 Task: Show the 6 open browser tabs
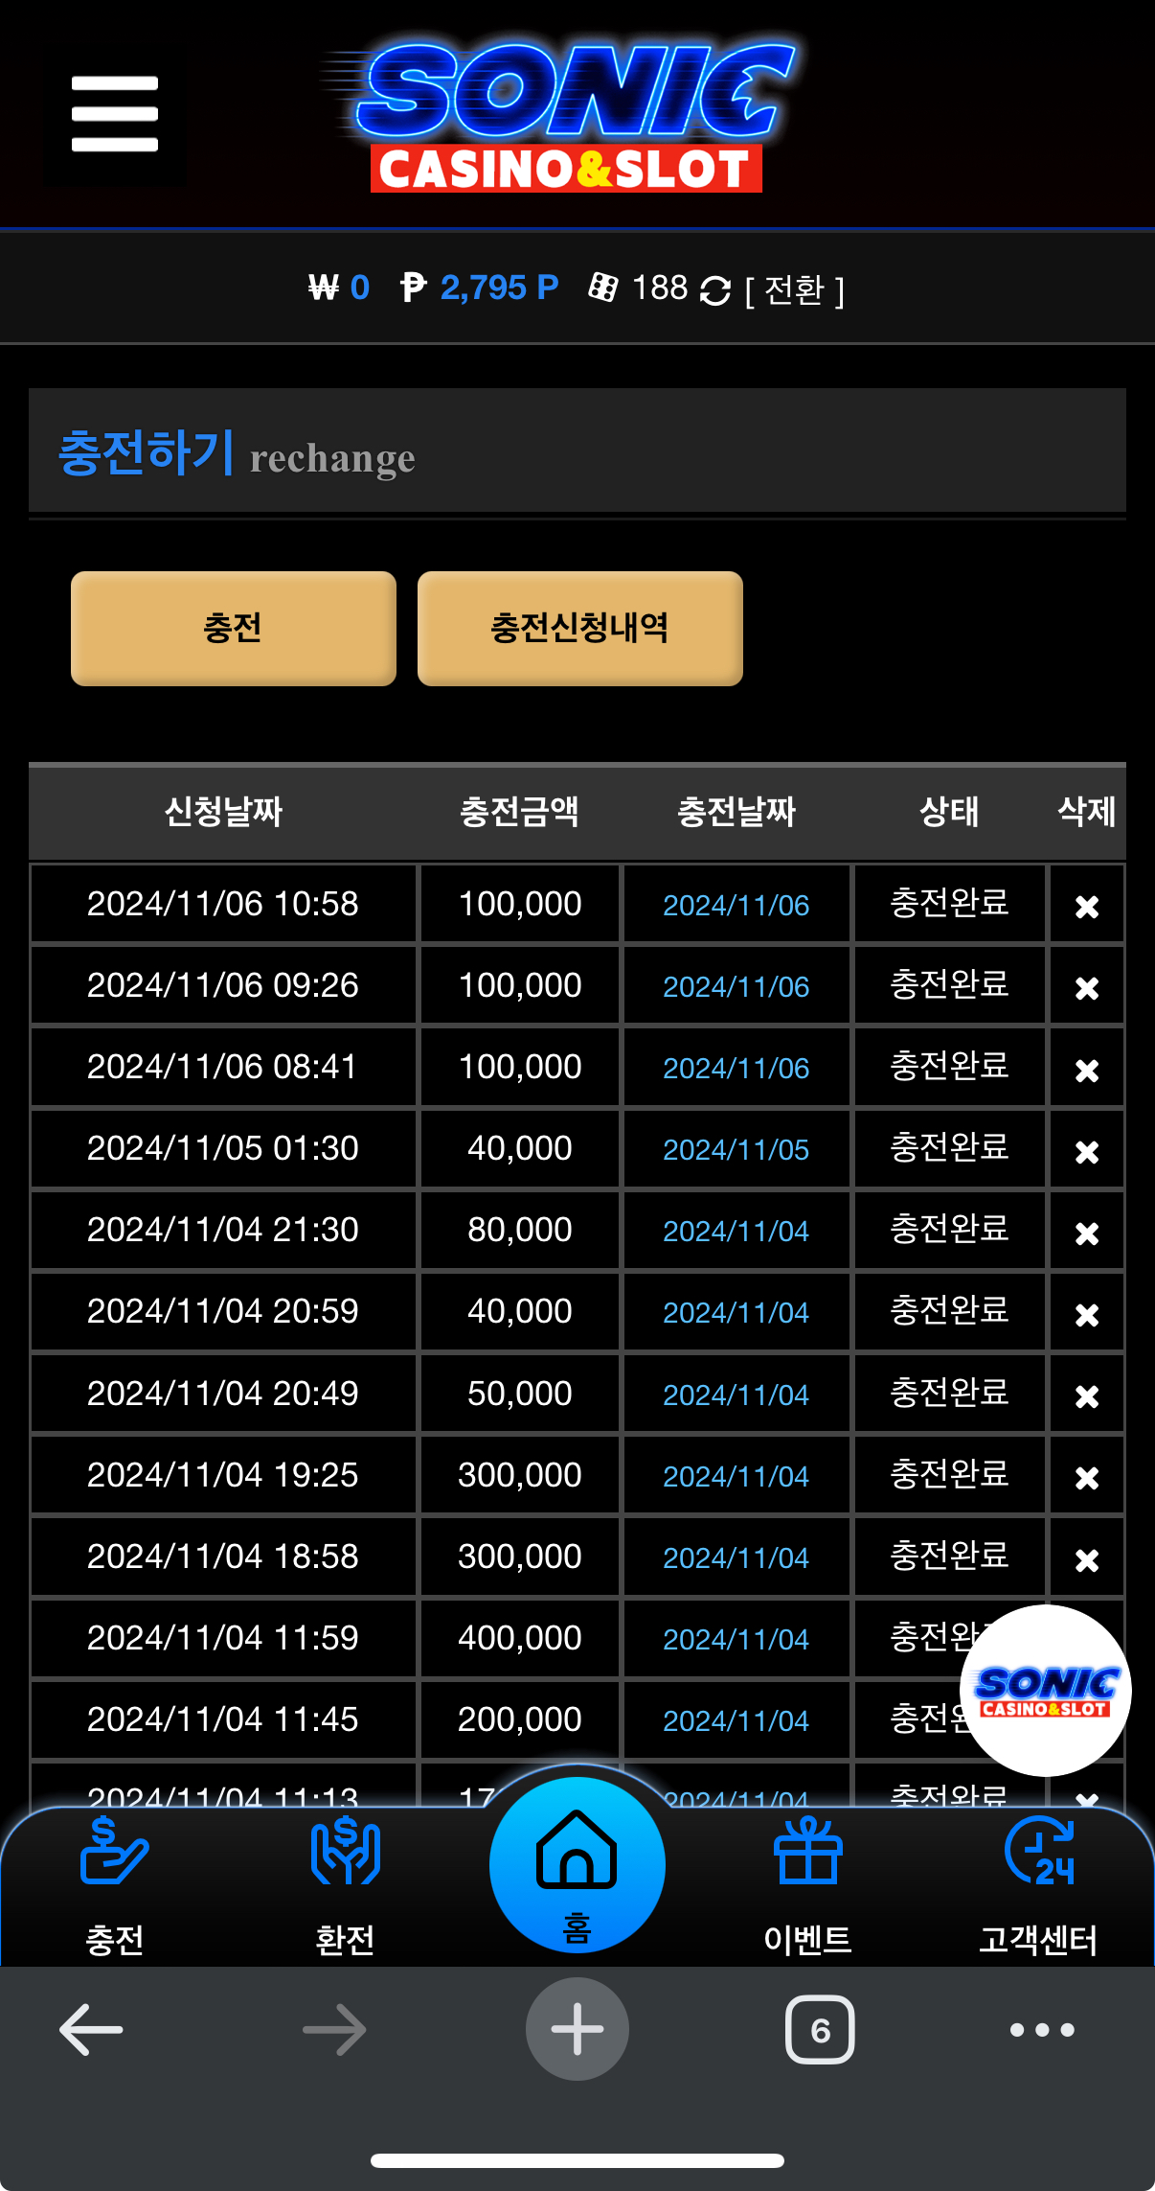tap(820, 2029)
